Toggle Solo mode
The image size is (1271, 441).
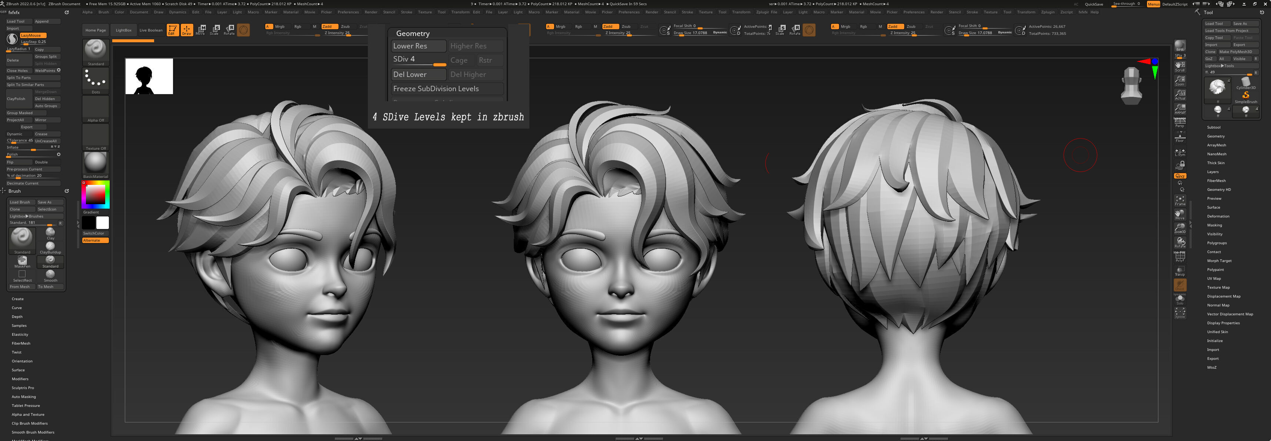[1180, 299]
